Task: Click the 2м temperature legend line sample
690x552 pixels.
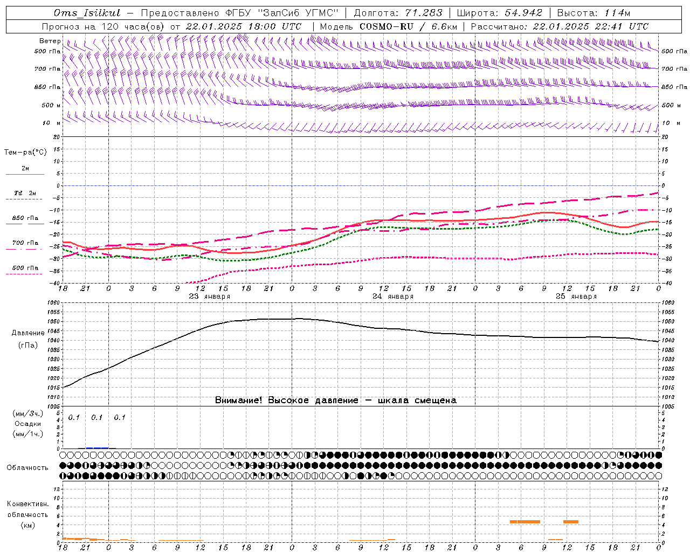Action: 25,174
